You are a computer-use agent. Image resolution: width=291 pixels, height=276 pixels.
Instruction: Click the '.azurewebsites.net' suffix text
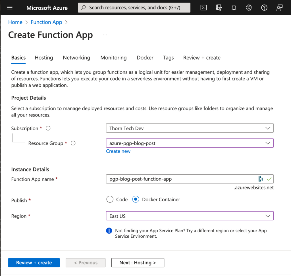click(x=254, y=188)
